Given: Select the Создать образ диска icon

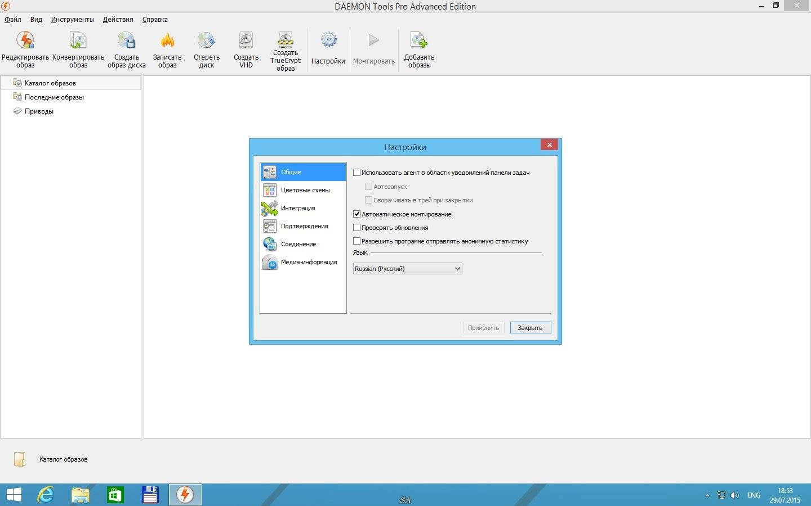Looking at the screenshot, I should 126,40.
